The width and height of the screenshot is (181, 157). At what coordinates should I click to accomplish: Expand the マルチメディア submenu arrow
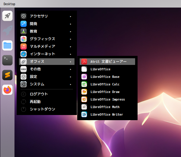click(71, 47)
